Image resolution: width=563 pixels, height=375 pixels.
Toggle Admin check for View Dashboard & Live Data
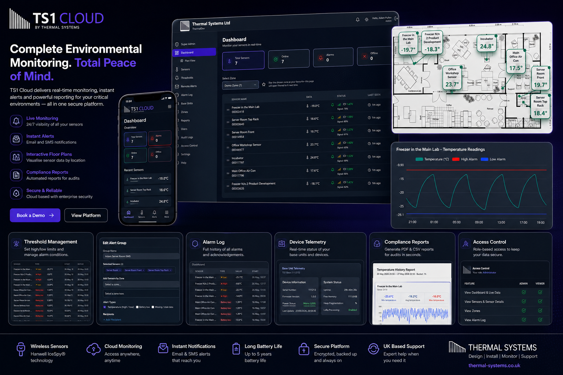tap(524, 292)
